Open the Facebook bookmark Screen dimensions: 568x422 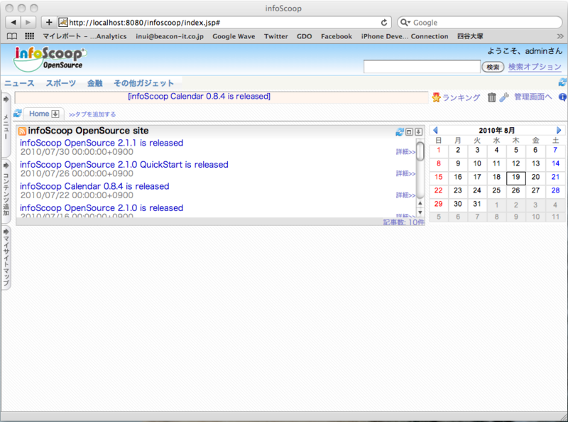click(x=337, y=36)
